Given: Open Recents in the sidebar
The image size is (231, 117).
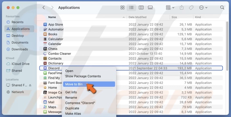Looking at the screenshot, I should [x=17, y=22].
